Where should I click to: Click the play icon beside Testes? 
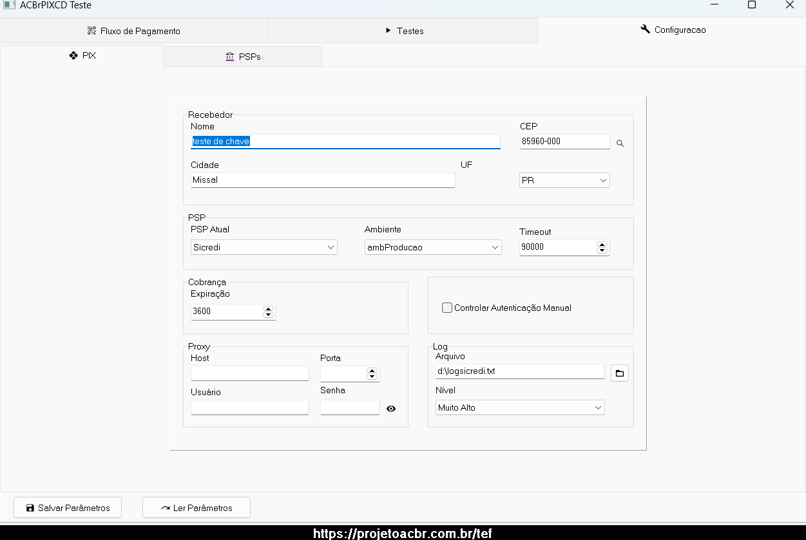389,30
